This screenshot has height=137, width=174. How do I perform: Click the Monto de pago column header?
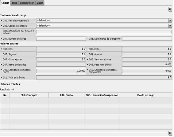click(x=146, y=95)
